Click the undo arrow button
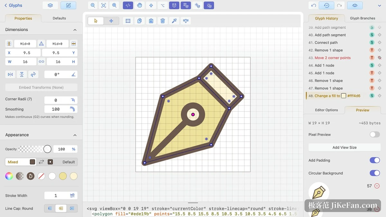This screenshot has height=217, width=386. tap(314, 5)
